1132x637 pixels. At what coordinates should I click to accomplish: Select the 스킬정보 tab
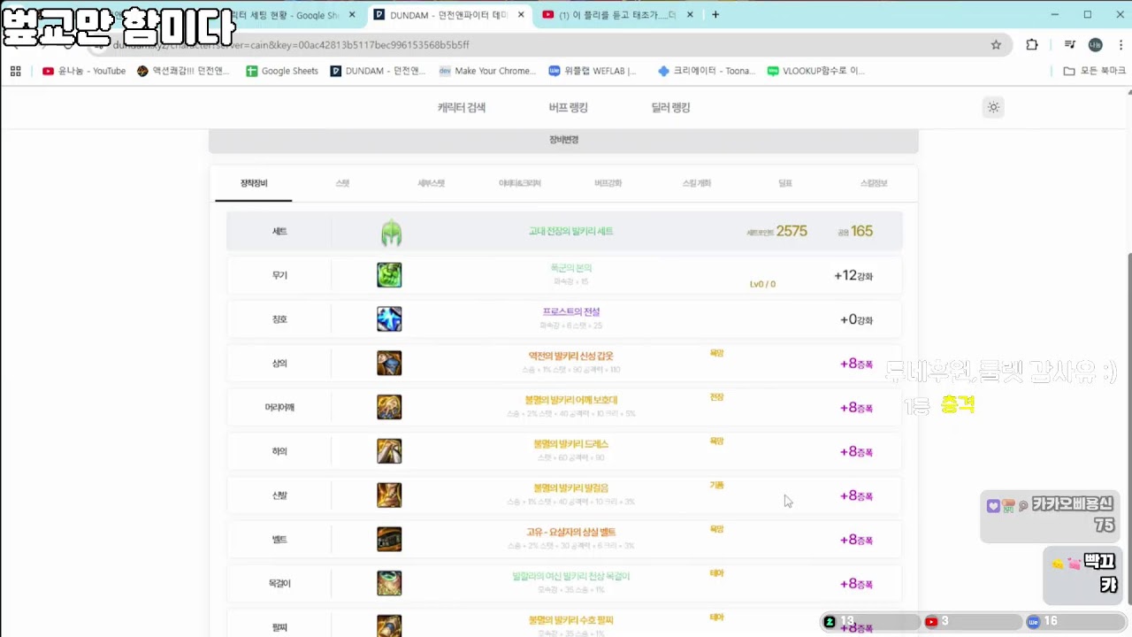click(874, 183)
